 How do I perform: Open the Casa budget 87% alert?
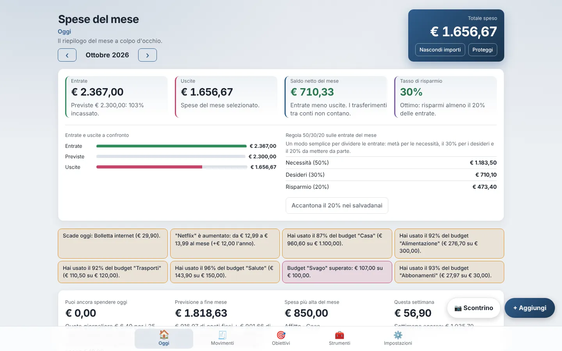[x=337, y=243]
